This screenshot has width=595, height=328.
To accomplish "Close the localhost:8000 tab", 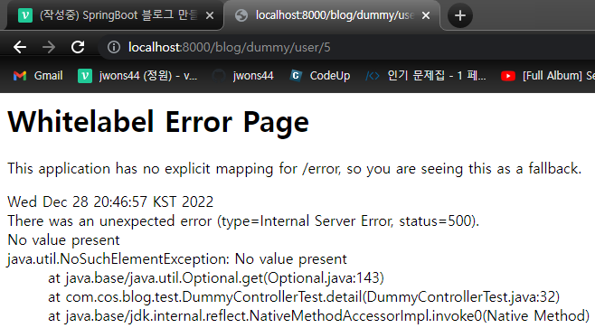I will (x=426, y=15).
